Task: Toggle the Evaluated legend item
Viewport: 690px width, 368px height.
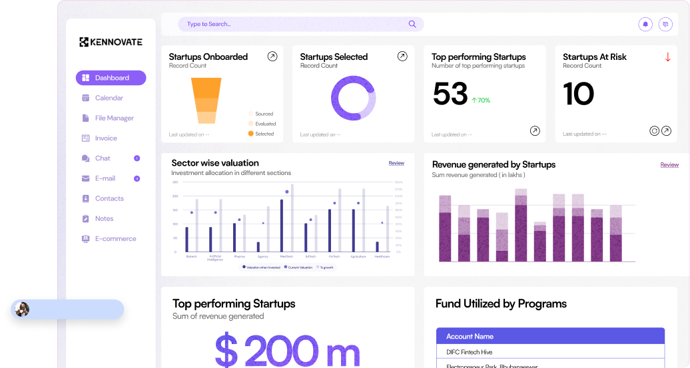Action: 264,124
